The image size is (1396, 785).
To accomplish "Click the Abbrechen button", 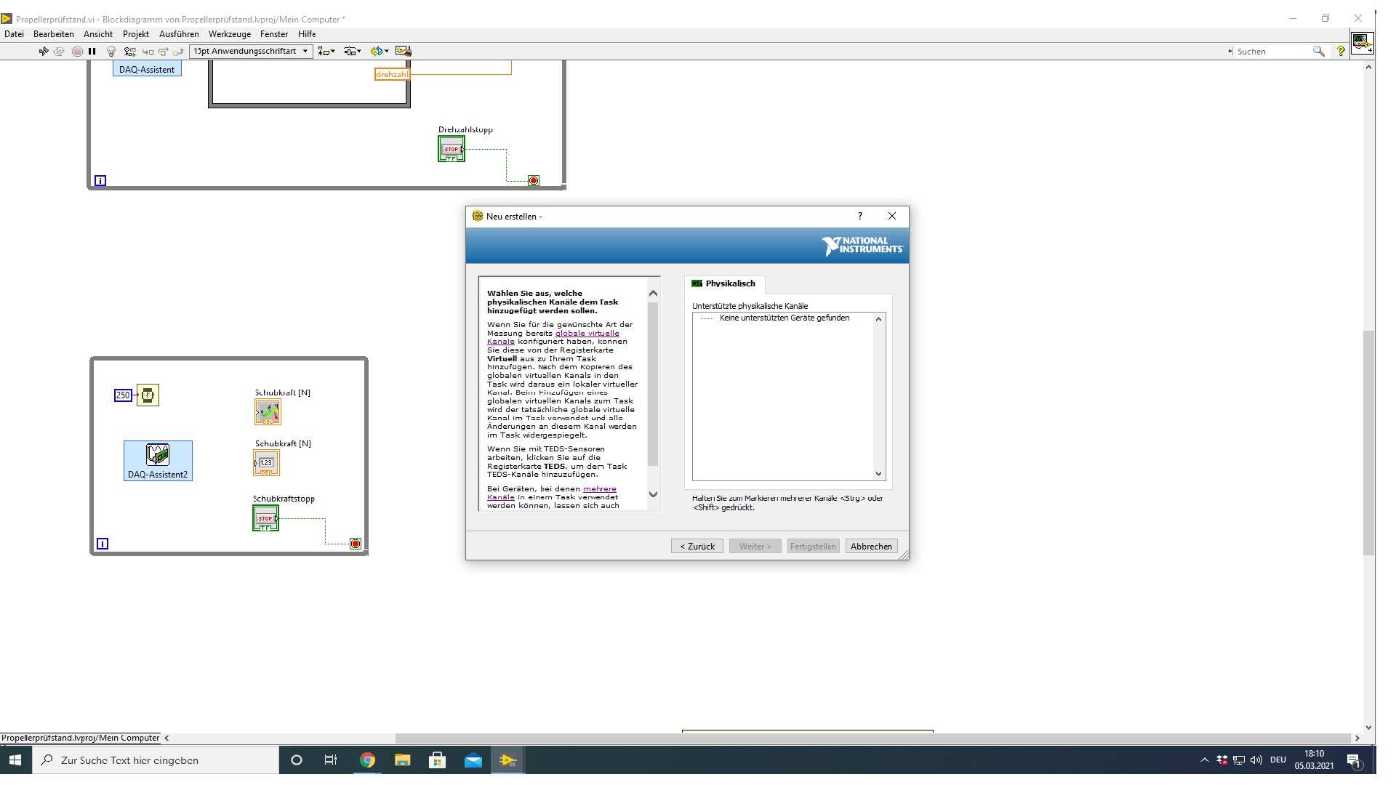I will (871, 547).
